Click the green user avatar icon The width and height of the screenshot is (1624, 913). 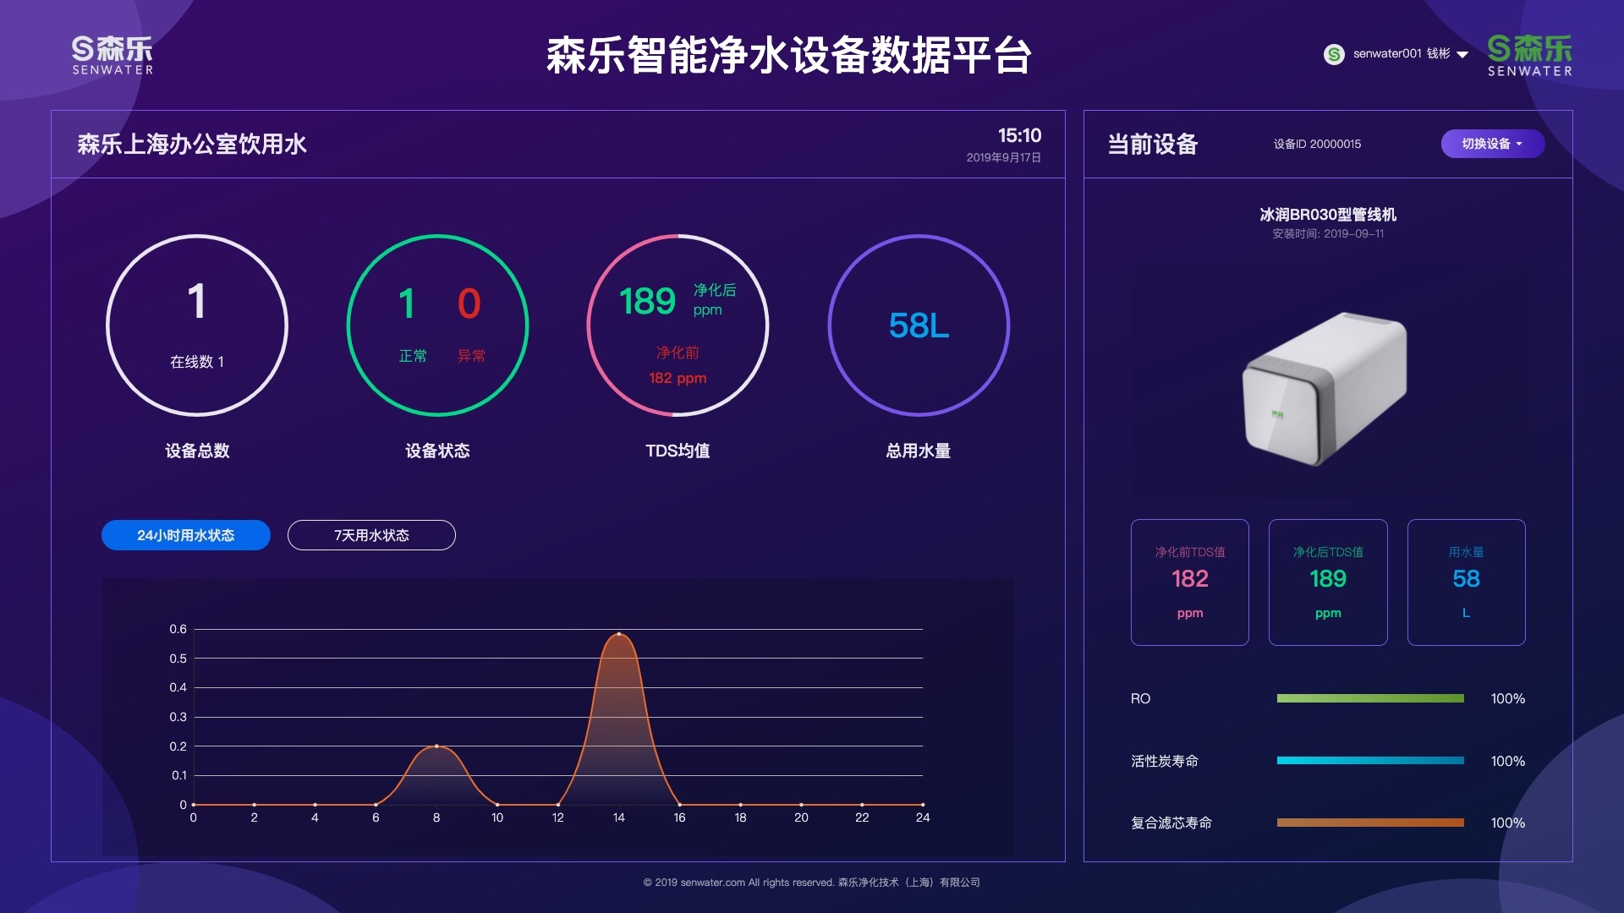pyautogui.click(x=1334, y=54)
